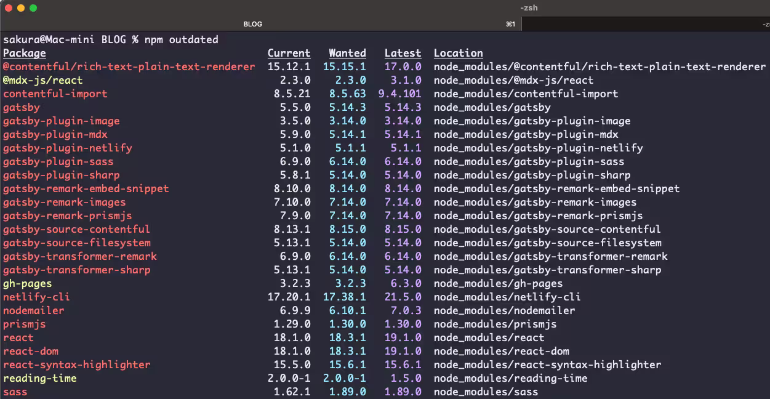Click the Package column header
The width and height of the screenshot is (770, 399).
25,53
